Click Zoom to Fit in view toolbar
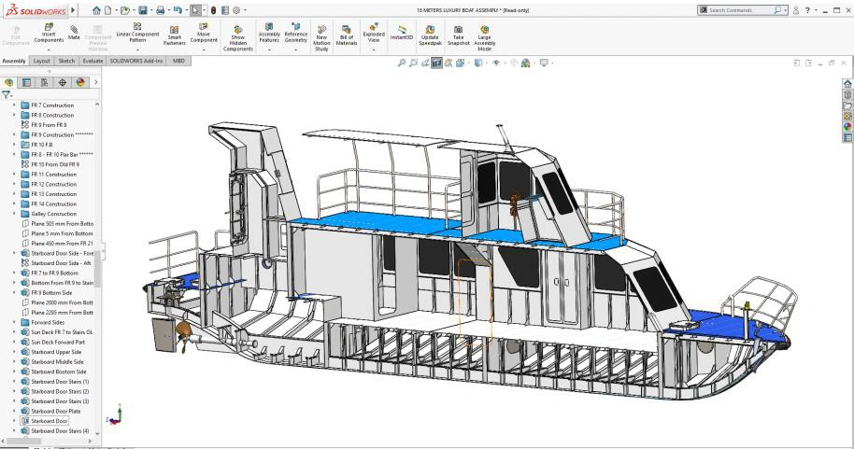This screenshot has height=449, width=854. (402, 63)
